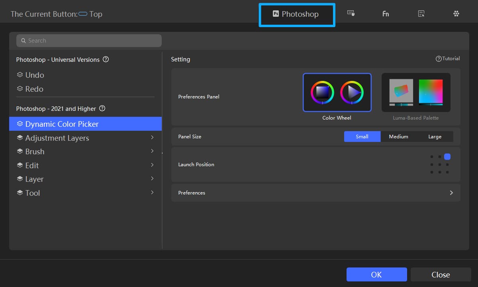478x287 pixels.
Task: Select Dynamic Color Picker item
Action: point(85,124)
